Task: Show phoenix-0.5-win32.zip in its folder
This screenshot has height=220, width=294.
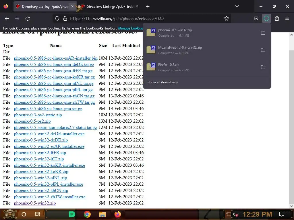Action: point(263,33)
